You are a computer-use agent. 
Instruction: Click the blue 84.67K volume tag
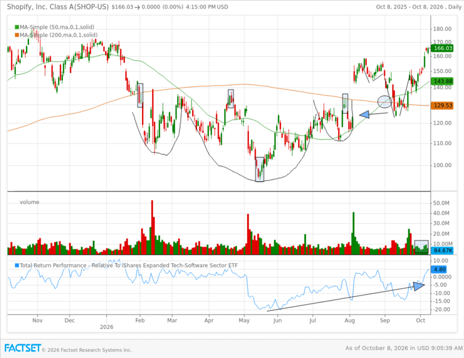coord(442,251)
